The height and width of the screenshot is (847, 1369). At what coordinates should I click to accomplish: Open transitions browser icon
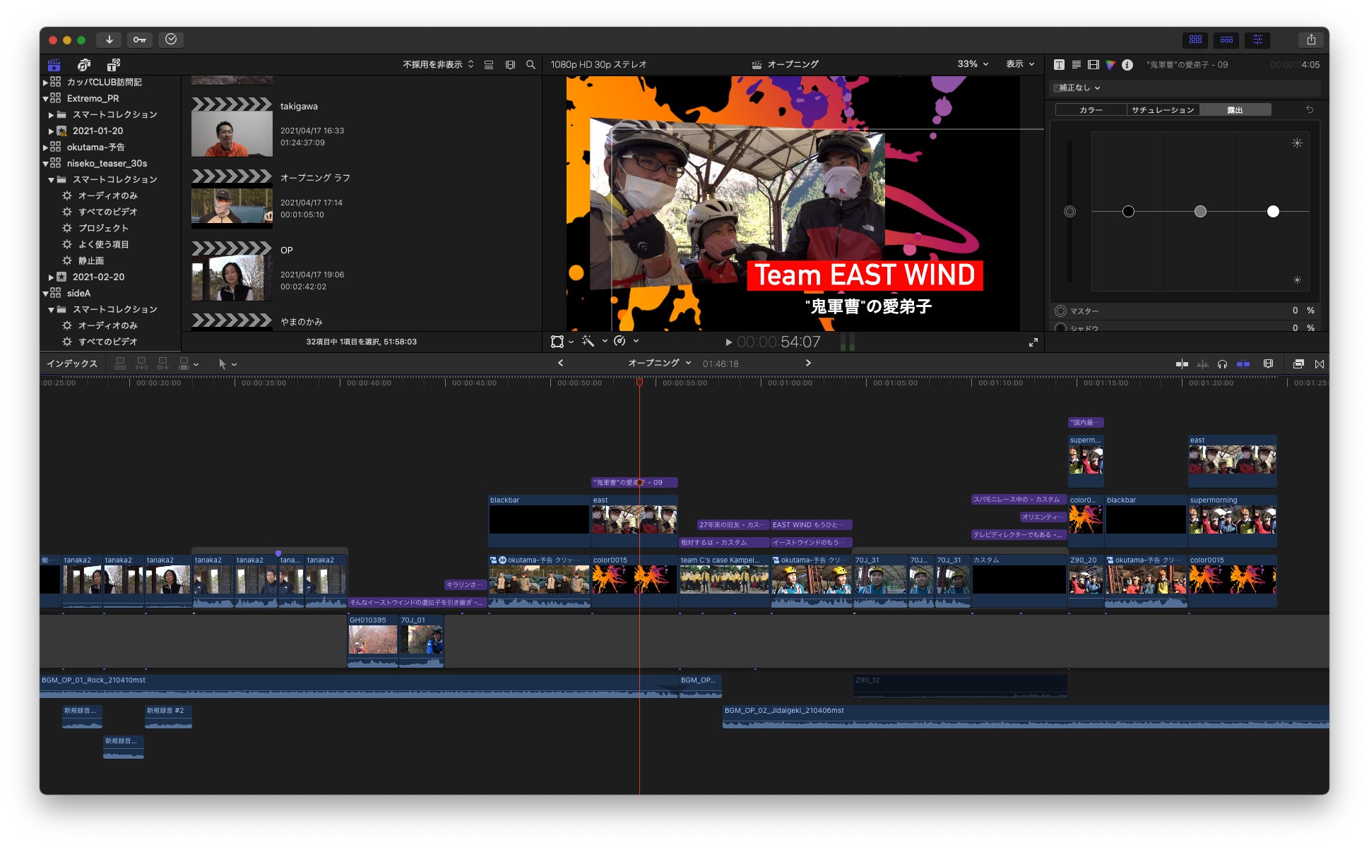click(x=1319, y=364)
